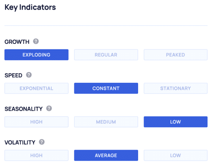The height and width of the screenshot is (166, 212).
Task: Open the Volatility help question mark icon
Action: point(42,142)
